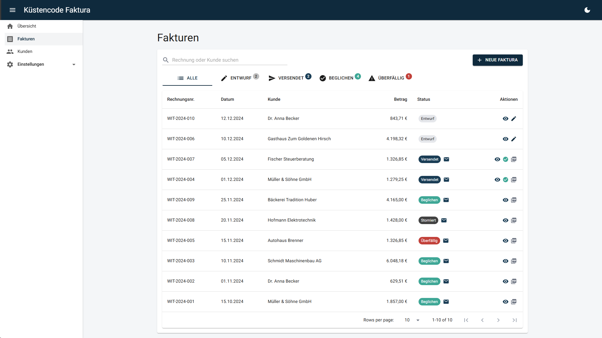Toggle dark mode with the moon icon
This screenshot has width=602, height=338.
point(587,10)
